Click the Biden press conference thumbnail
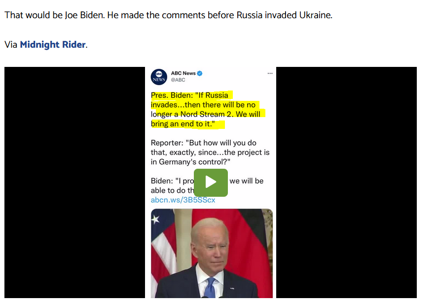The width and height of the screenshot is (438, 304). 212,253
